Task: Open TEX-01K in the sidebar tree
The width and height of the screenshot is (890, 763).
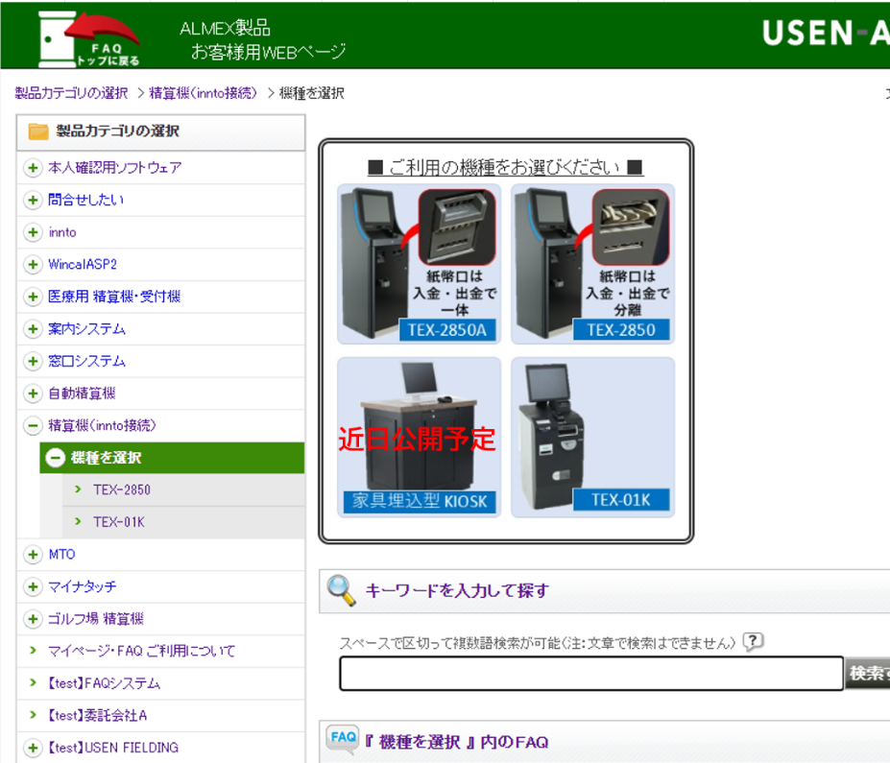Action: (118, 522)
